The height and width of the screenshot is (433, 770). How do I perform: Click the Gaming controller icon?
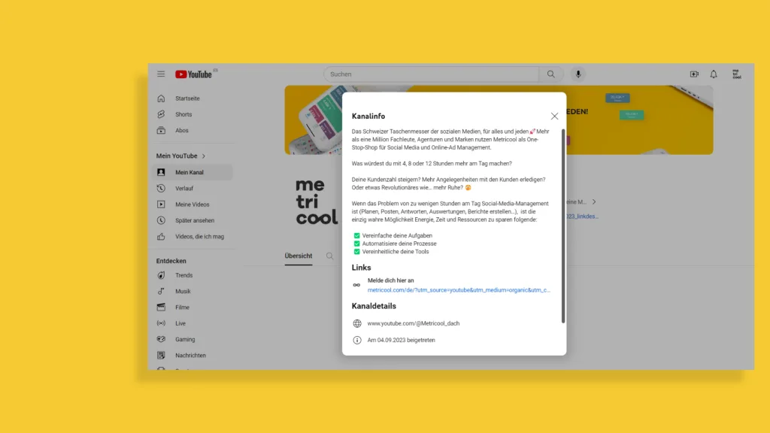[x=161, y=339]
